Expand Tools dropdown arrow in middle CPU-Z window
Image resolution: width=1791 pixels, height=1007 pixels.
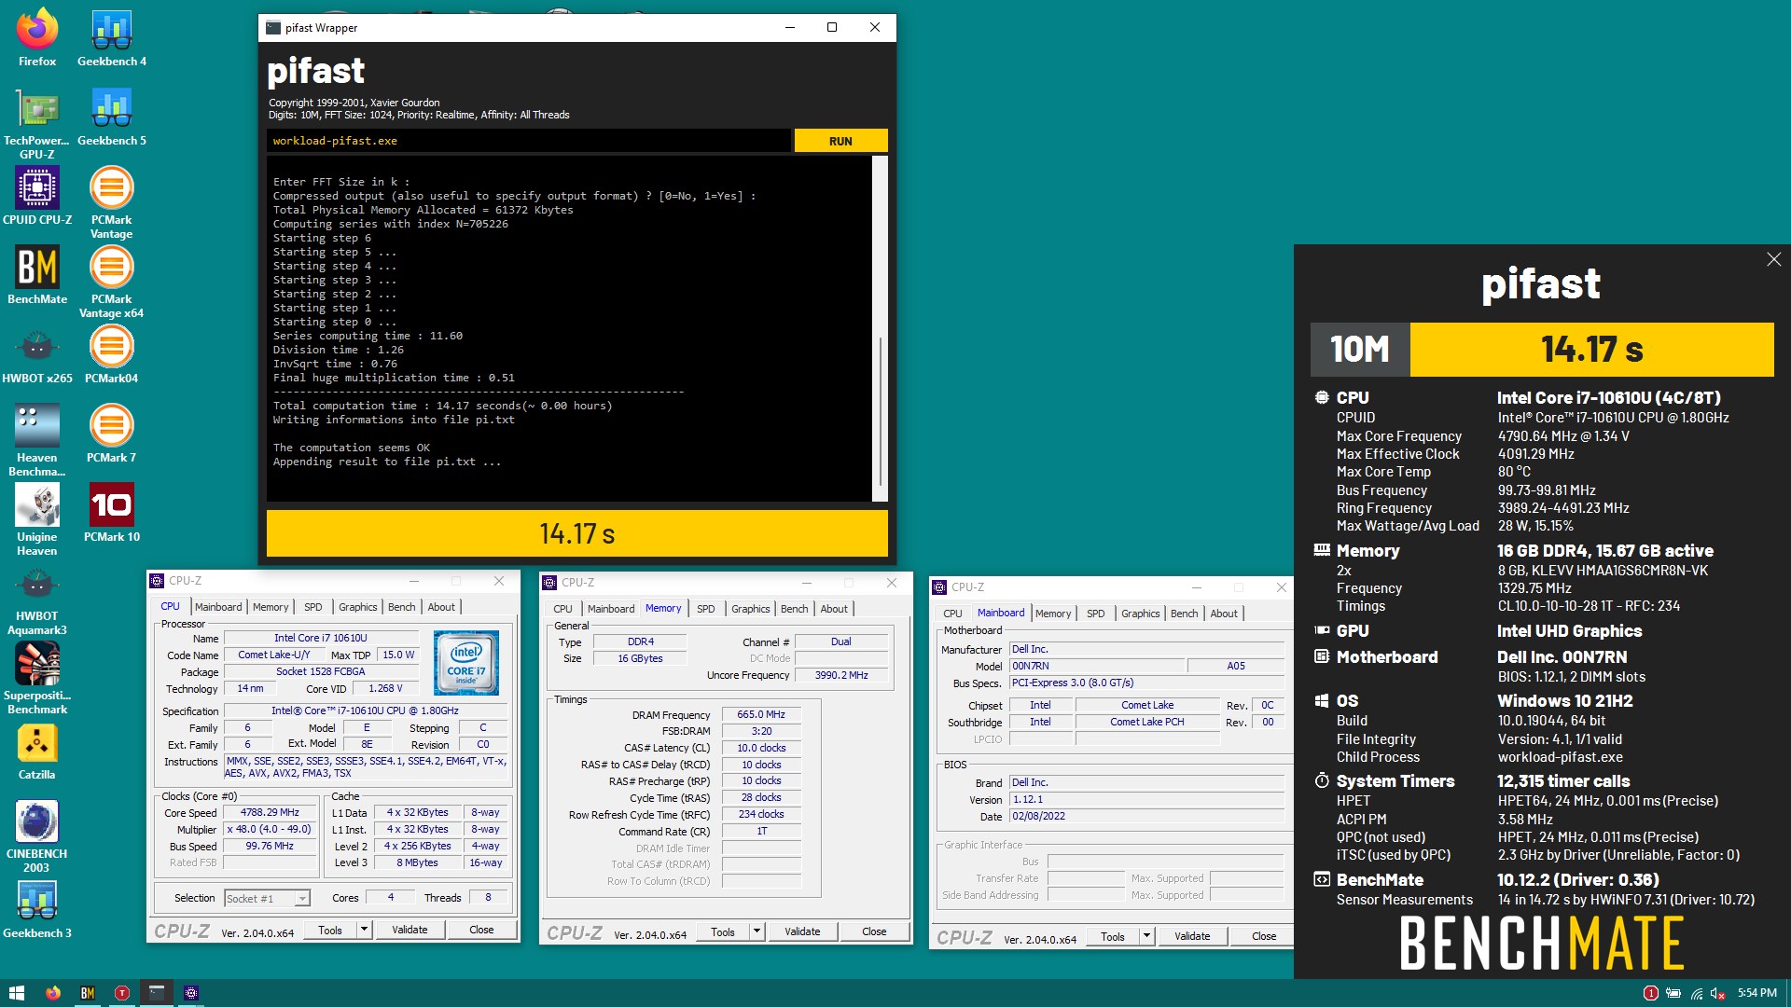[757, 931]
